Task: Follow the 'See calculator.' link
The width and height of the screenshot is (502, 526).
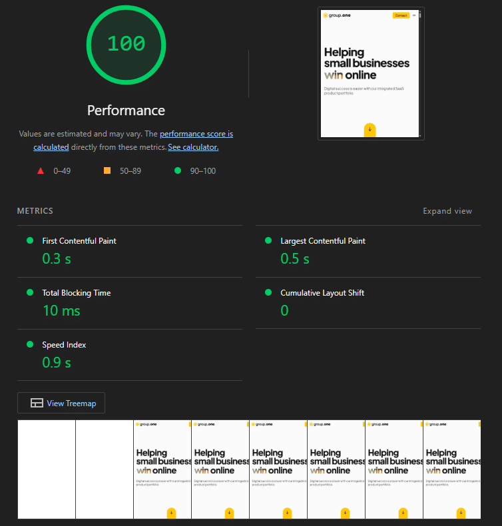Action: point(193,147)
